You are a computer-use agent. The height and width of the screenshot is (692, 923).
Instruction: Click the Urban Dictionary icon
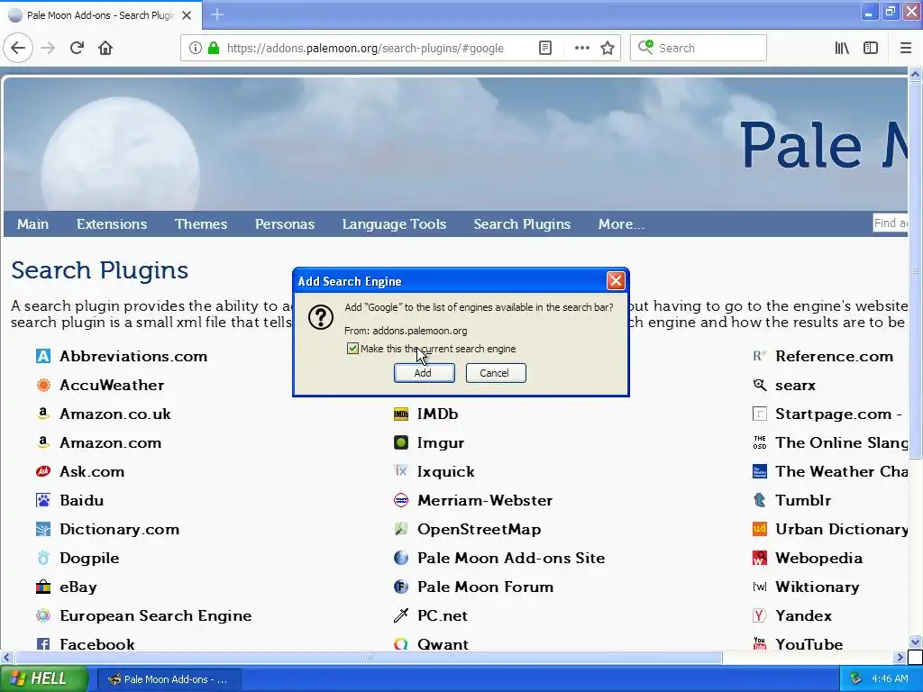pyautogui.click(x=759, y=529)
